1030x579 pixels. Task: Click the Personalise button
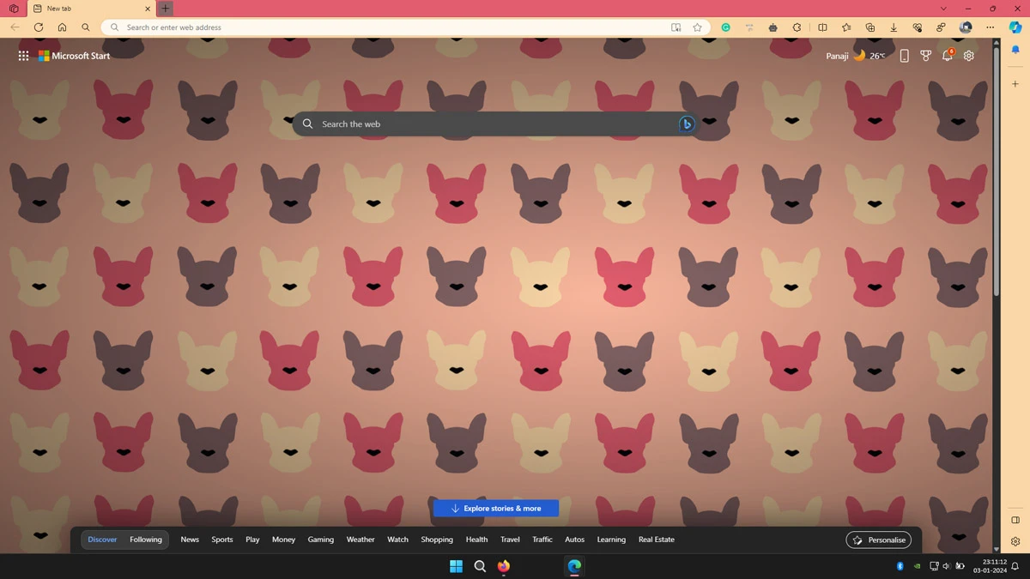point(879,540)
